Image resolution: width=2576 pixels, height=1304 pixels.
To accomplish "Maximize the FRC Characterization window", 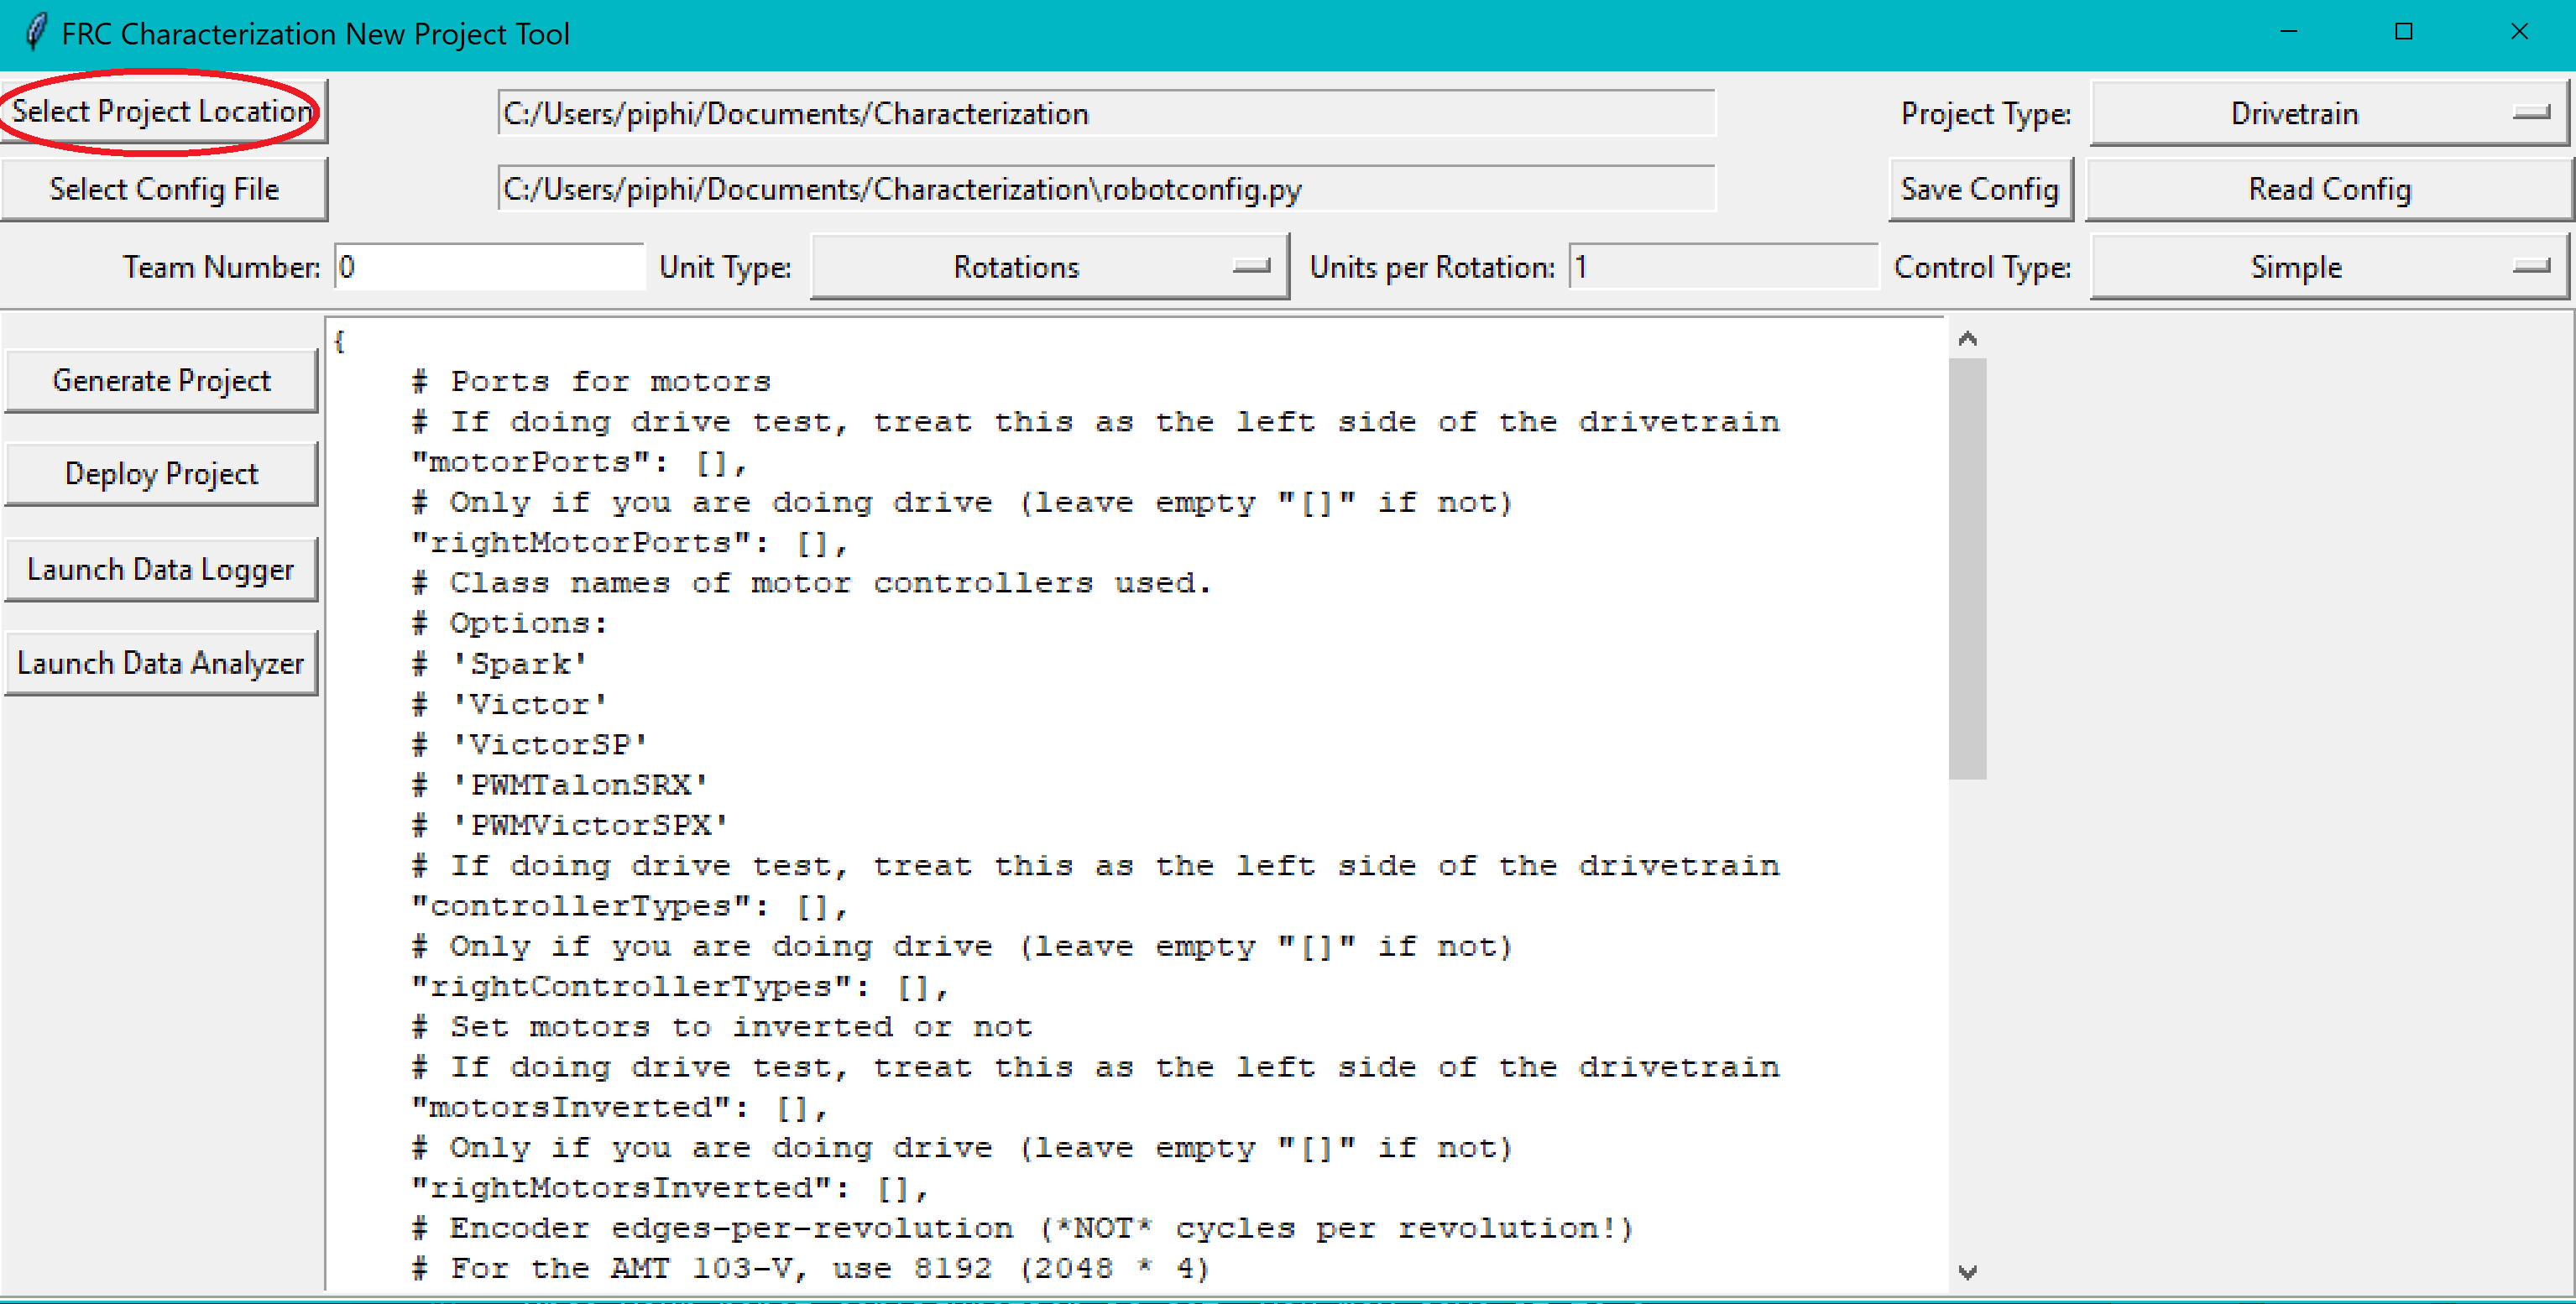I will 2404,33.
